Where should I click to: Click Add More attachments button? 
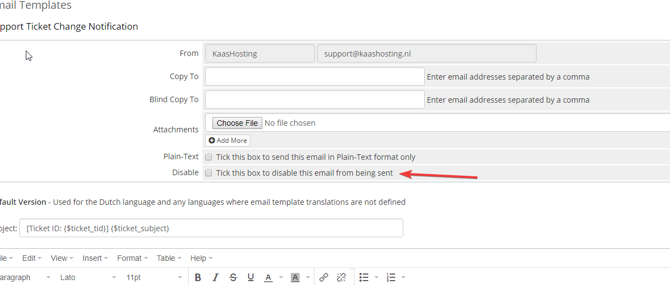pos(228,141)
